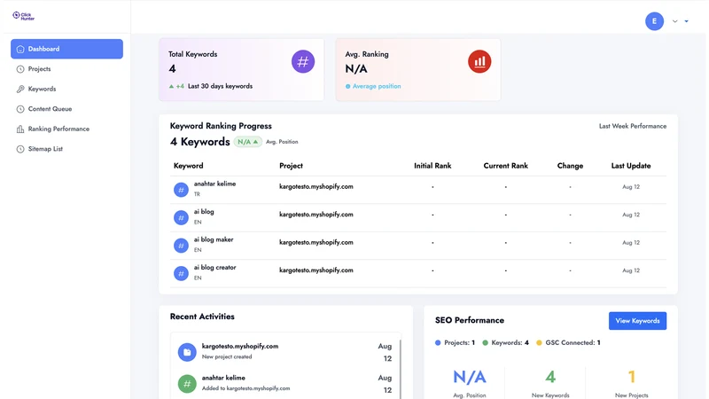This screenshot has width=709, height=399.
Task: Click the Average position link
Action: point(376,86)
